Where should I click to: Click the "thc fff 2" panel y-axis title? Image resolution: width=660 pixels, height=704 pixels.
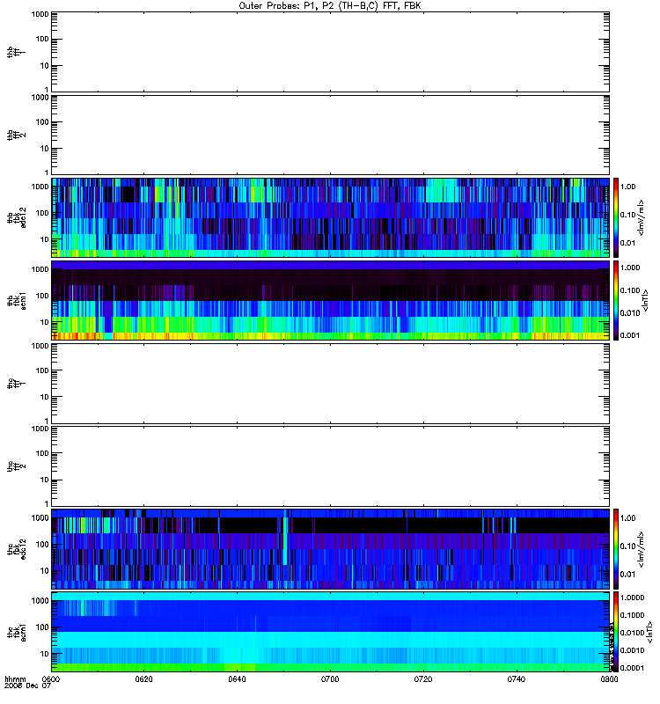pyautogui.click(x=16, y=466)
